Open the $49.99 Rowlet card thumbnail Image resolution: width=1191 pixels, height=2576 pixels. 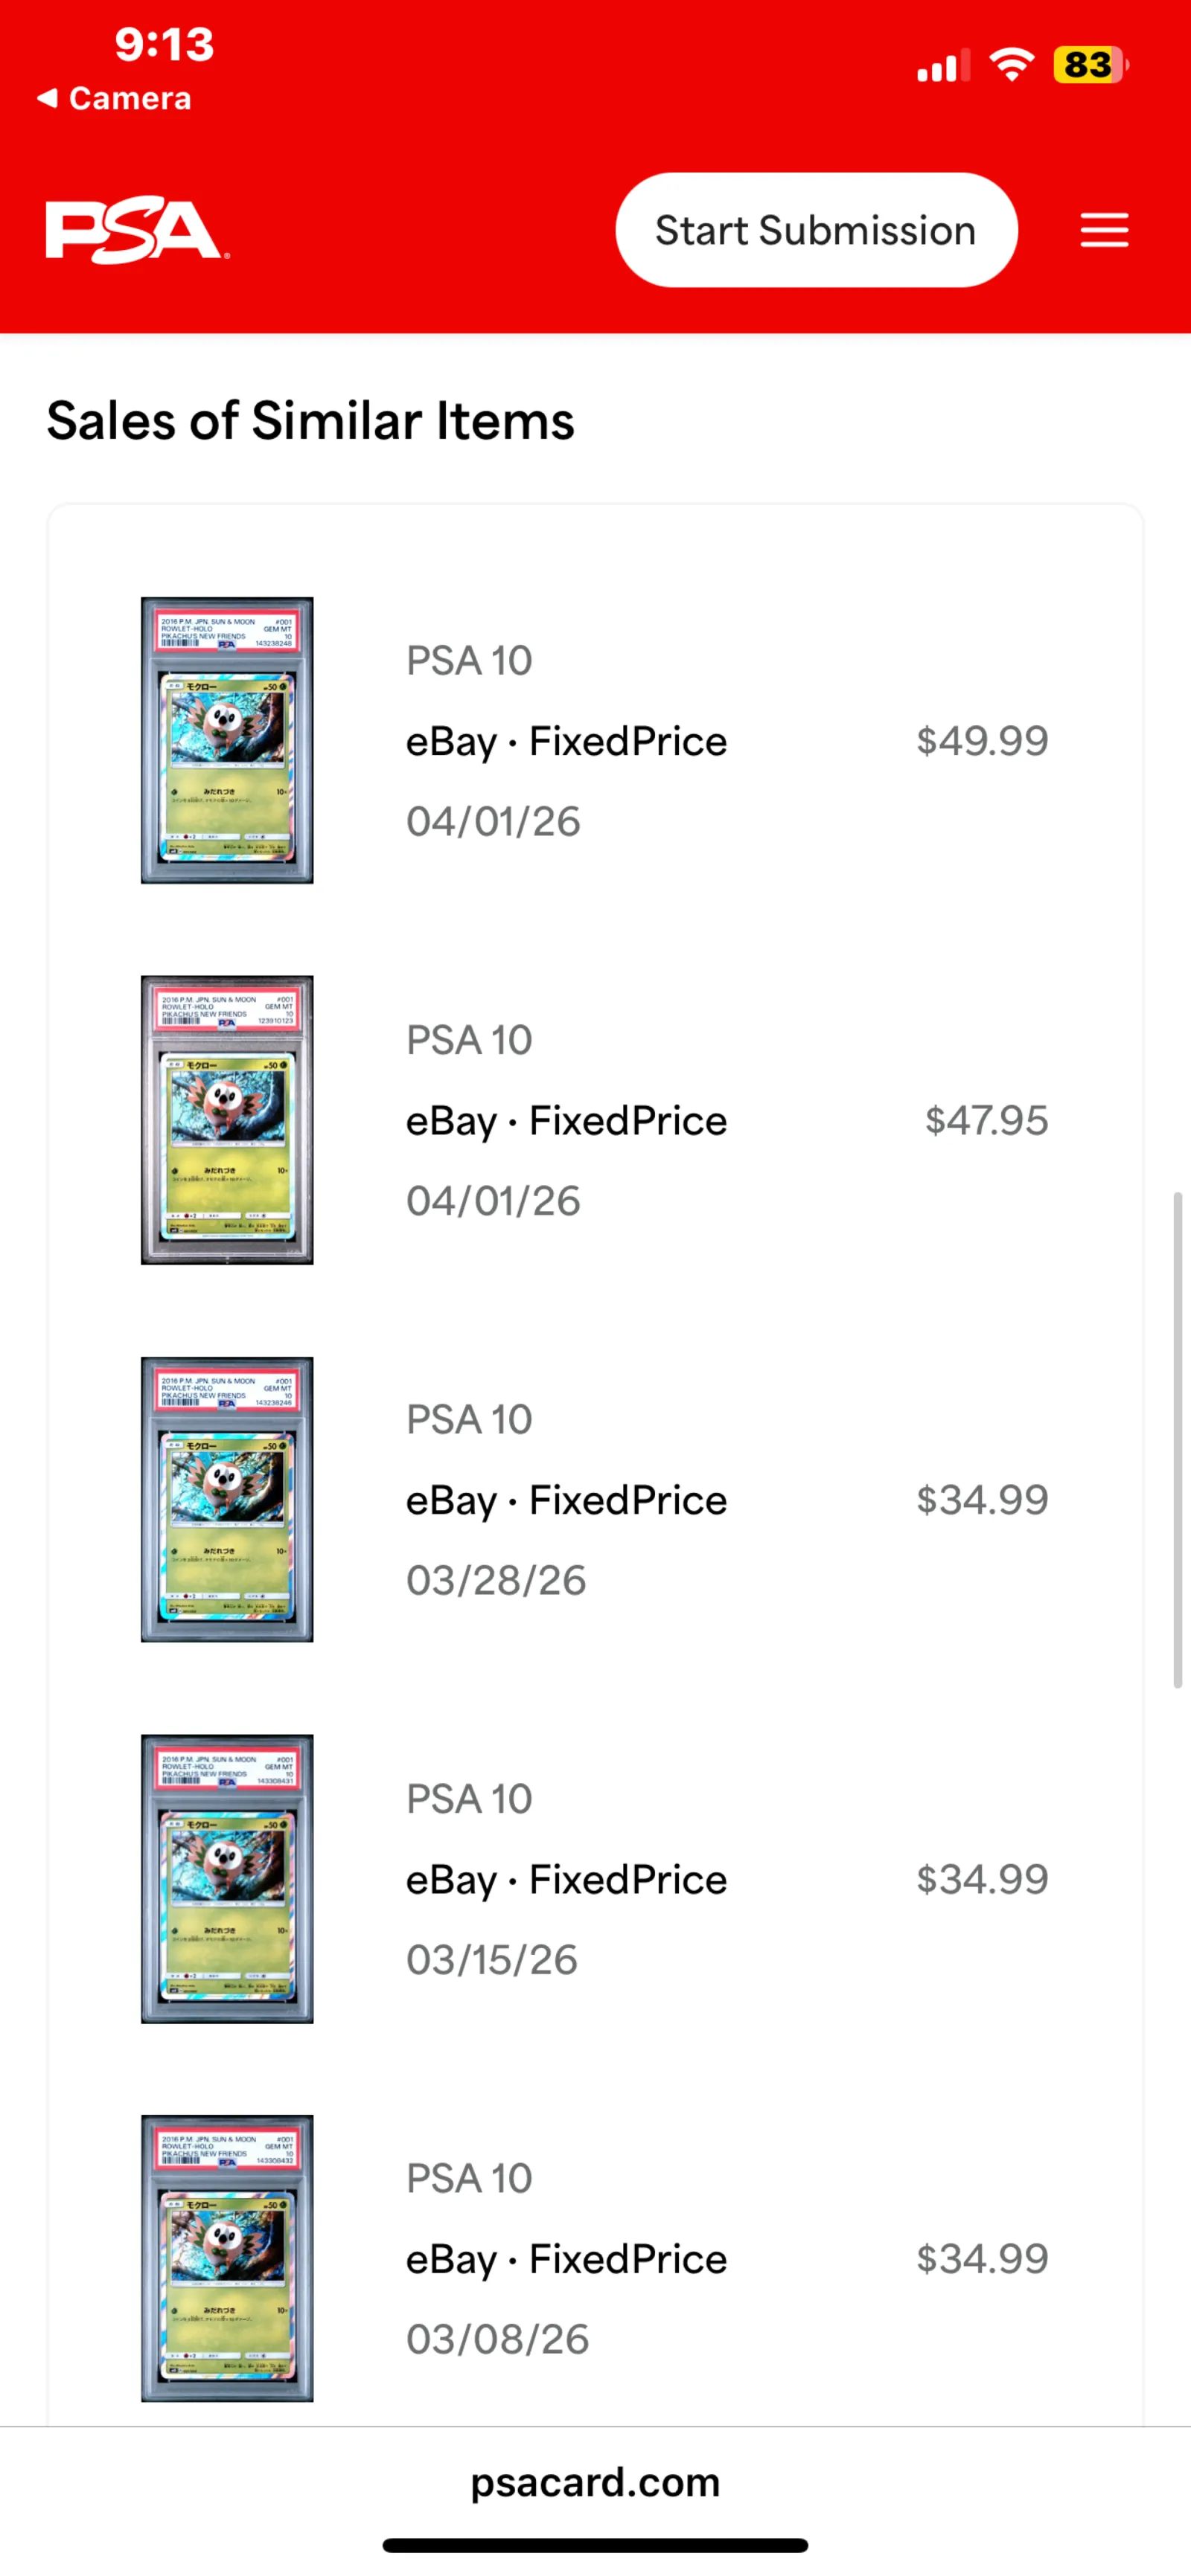[227, 740]
